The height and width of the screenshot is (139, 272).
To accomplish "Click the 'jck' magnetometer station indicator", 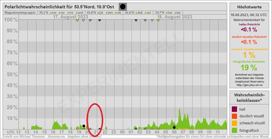I will coord(98,13).
